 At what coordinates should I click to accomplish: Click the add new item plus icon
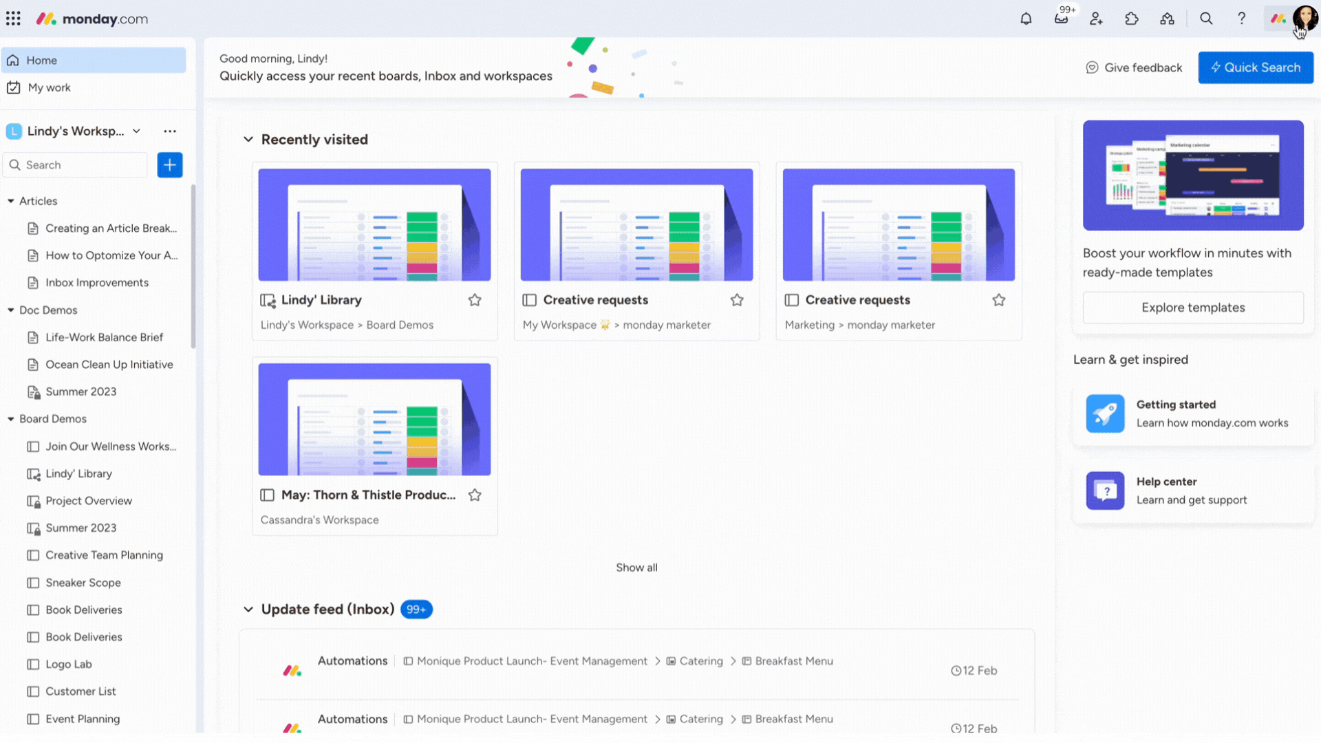170,164
